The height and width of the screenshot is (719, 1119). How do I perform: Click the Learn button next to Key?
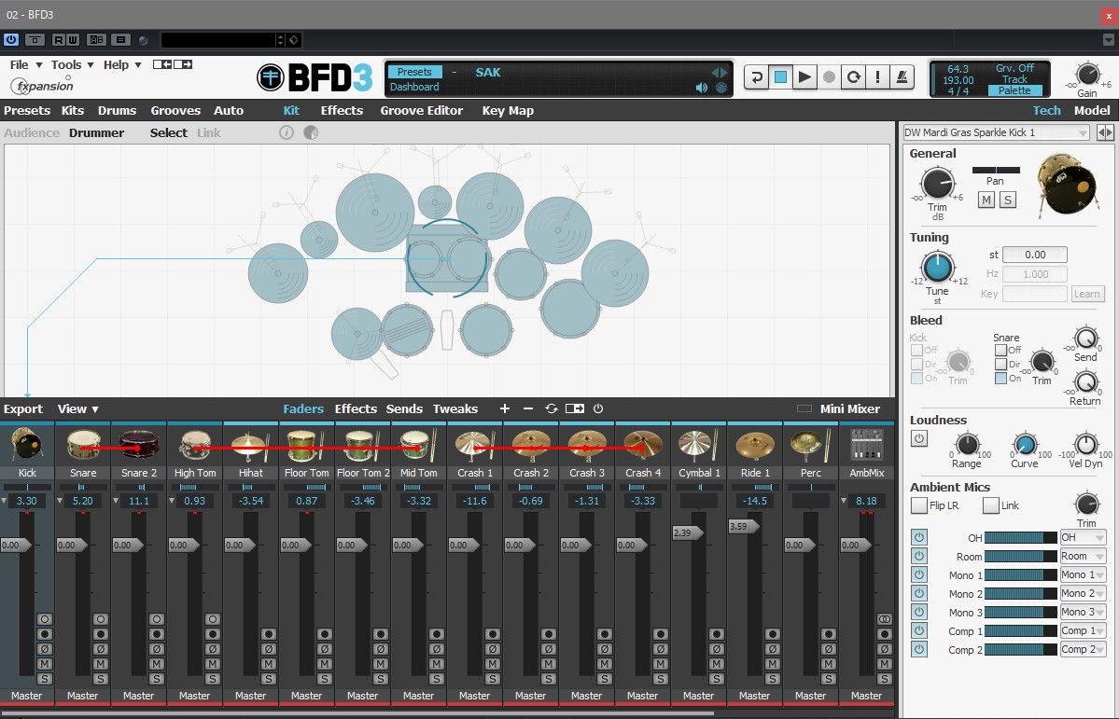[x=1087, y=294]
